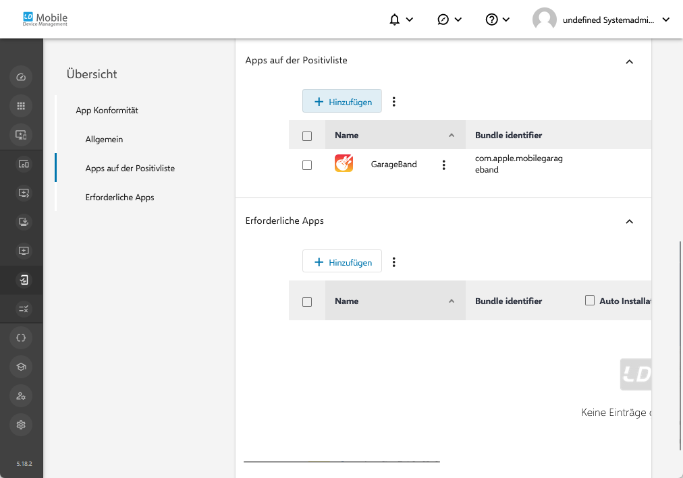Expand the compass menu dropdown arrow
The width and height of the screenshot is (683, 478).
[x=458, y=20]
